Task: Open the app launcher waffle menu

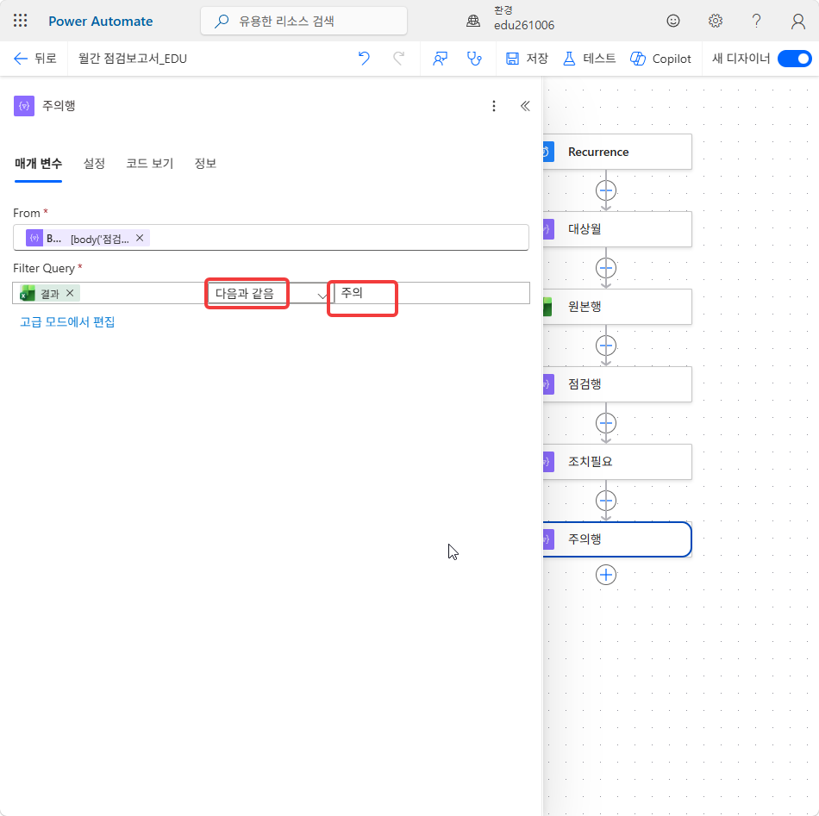Action: click(21, 21)
